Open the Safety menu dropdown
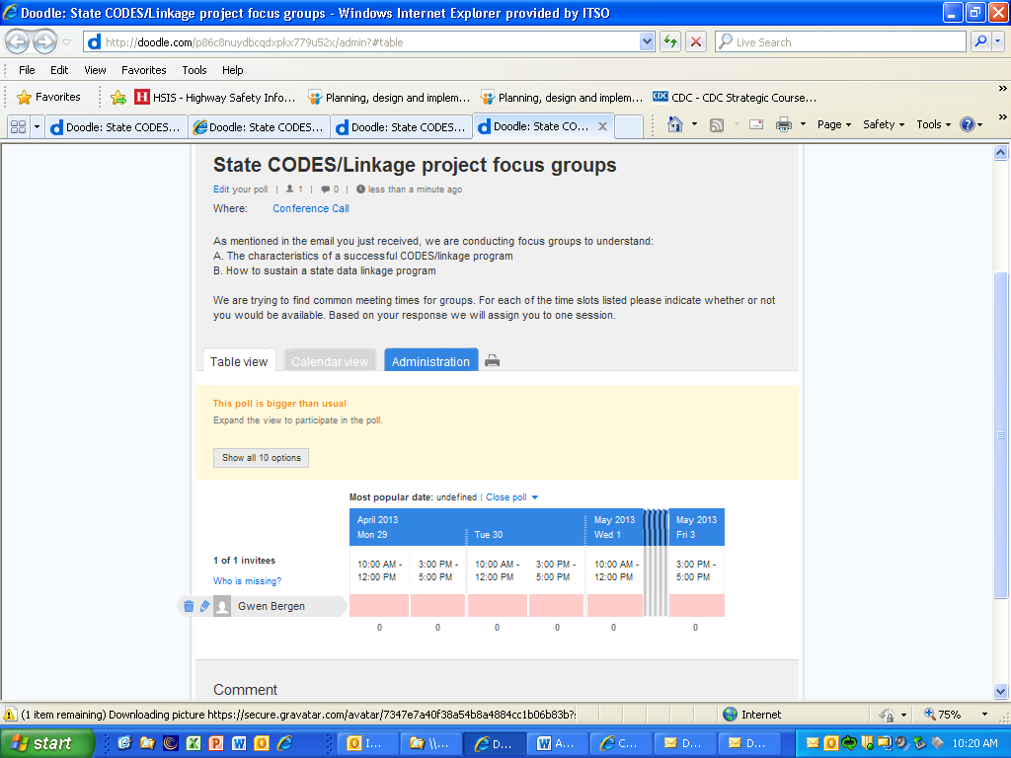Screen dimensions: 1011x758 tap(884, 125)
